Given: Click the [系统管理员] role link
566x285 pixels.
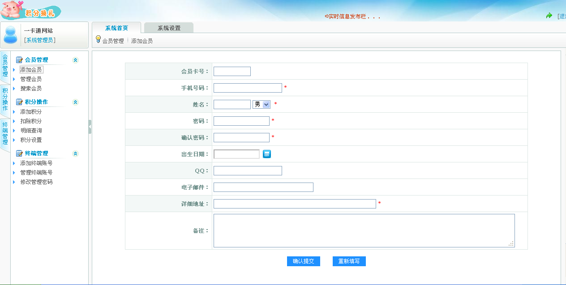Looking at the screenshot, I should point(40,40).
